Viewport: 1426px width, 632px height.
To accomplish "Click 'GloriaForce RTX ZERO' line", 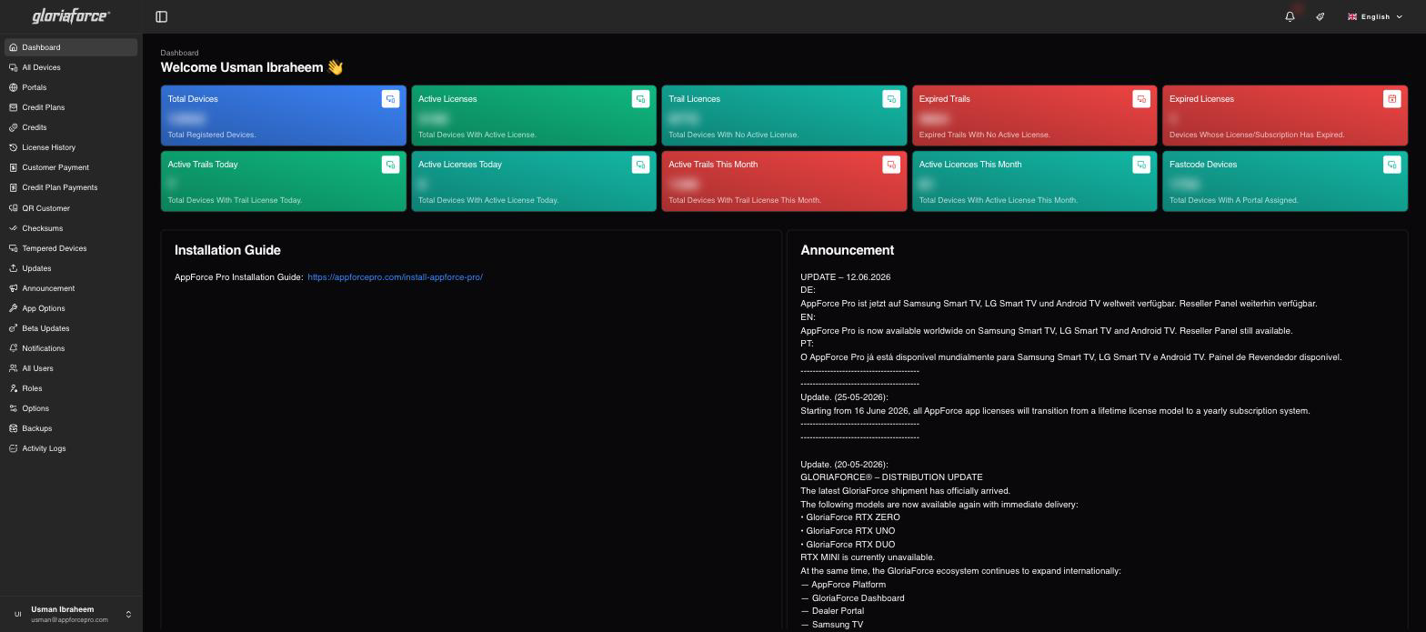I will [x=852, y=517].
